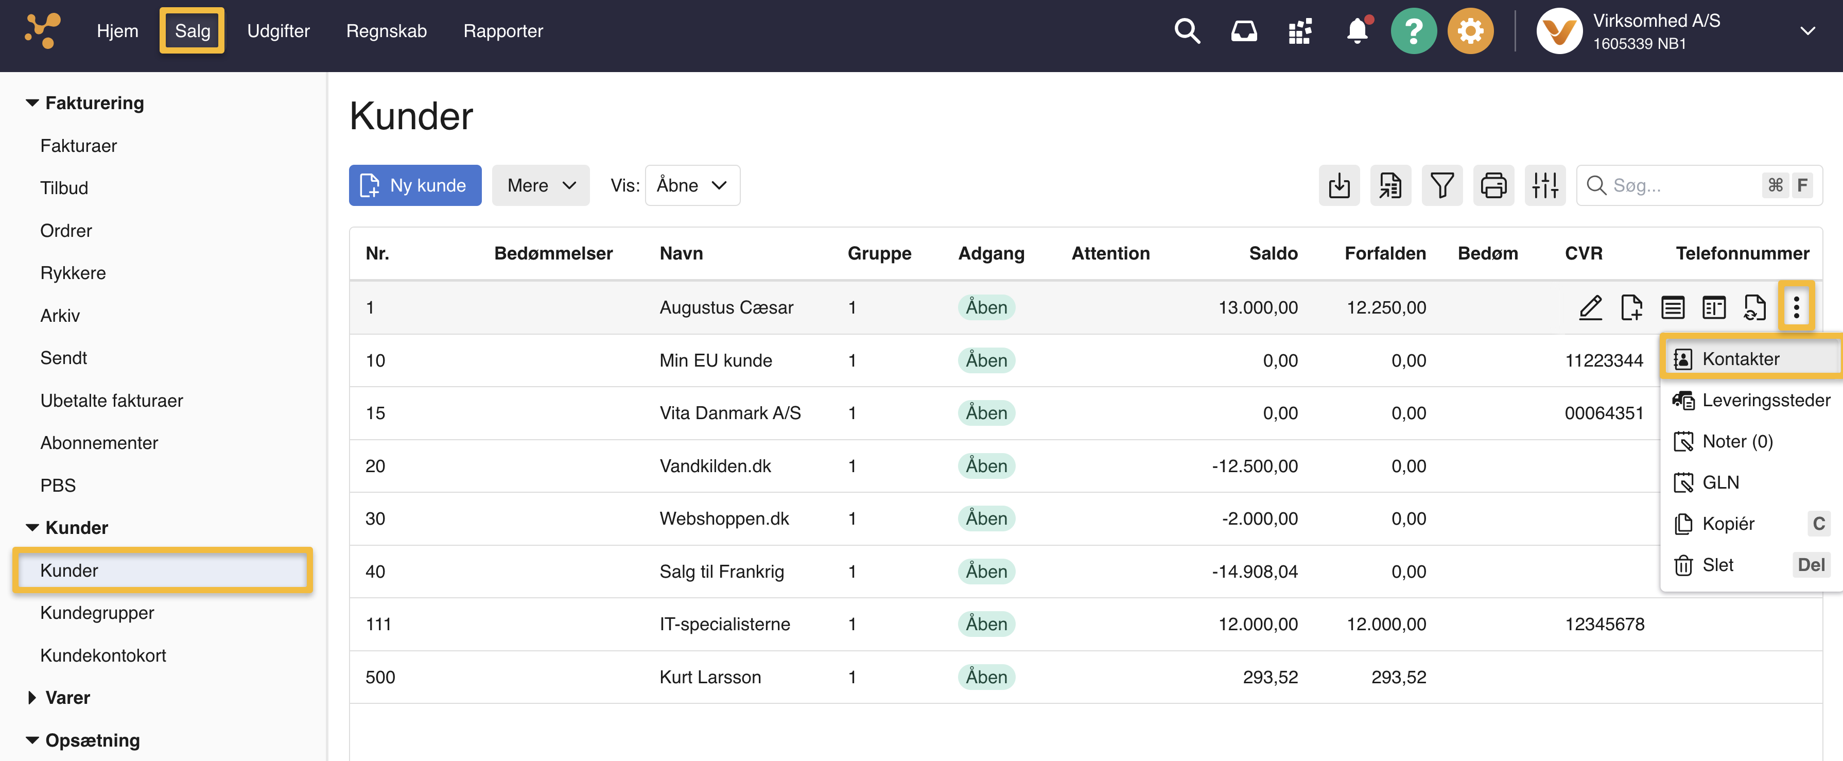This screenshot has height=761, width=1843.
Task: Open the green help question mark
Action: coord(1413,31)
